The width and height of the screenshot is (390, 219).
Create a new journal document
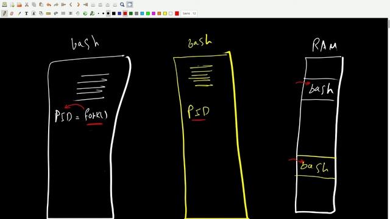(x=12, y=4)
